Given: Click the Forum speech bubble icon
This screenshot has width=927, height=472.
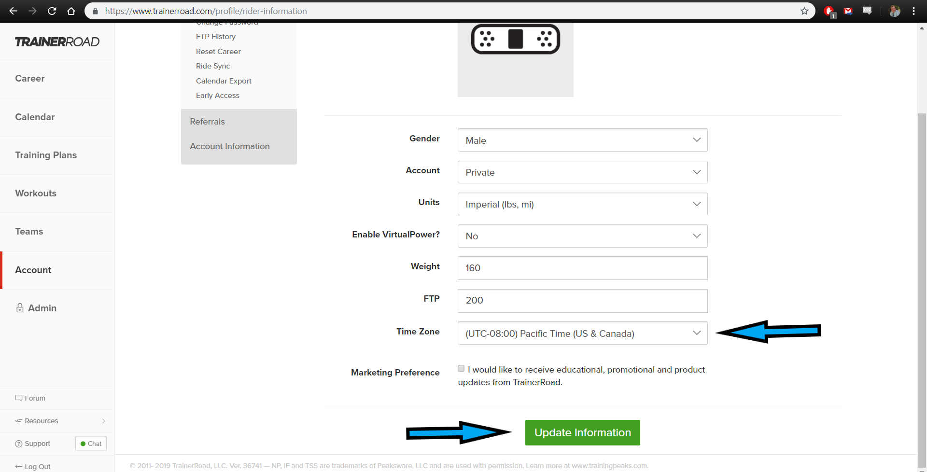Looking at the screenshot, I should [19, 398].
